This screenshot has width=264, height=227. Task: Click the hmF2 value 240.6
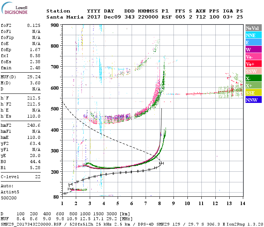(34, 125)
